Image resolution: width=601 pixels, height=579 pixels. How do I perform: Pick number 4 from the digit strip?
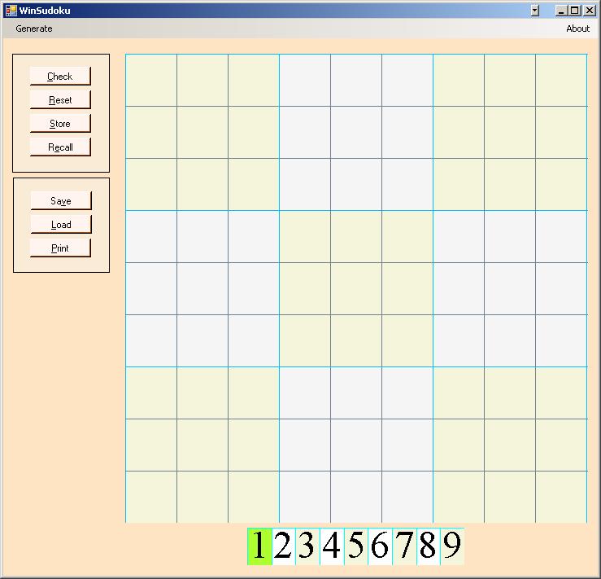(332, 546)
